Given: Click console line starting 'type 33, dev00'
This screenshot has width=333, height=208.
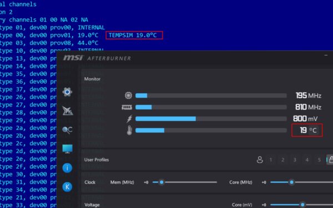Looking at the screenshot, I should click(28, 205).
